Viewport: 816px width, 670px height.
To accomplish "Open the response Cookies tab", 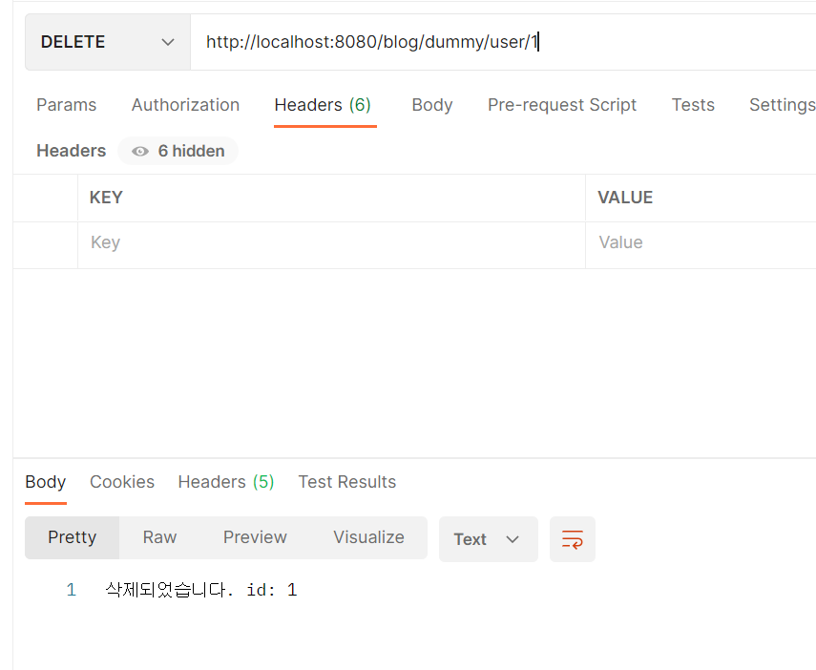I will (x=122, y=482).
